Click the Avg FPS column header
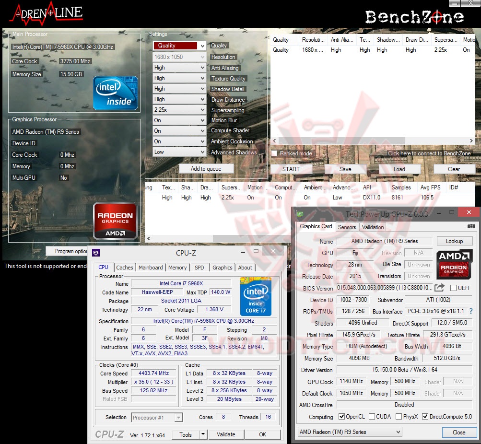481x444 pixels. pyautogui.click(x=431, y=187)
